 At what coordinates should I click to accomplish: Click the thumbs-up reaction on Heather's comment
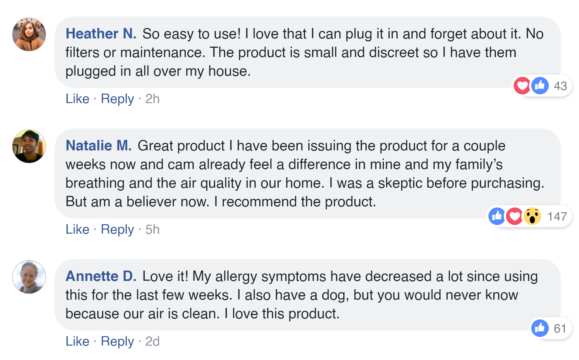pyautogui.click(x=540, y=86)
